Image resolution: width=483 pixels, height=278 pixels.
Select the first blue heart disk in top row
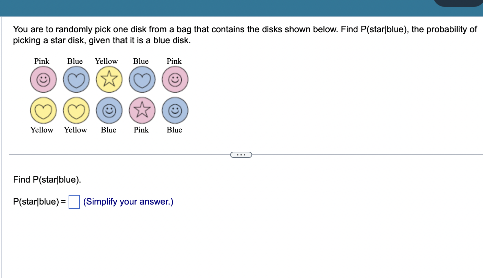pos(76,79)
